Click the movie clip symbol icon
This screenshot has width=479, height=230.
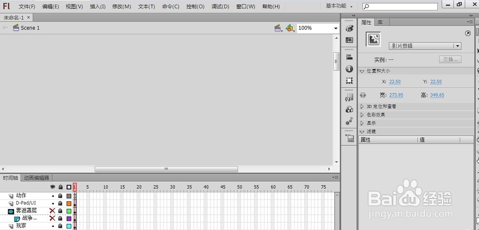click(374, 39)
